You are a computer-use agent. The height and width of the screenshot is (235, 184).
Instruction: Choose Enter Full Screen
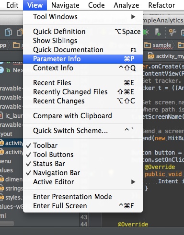click(83, 206)
